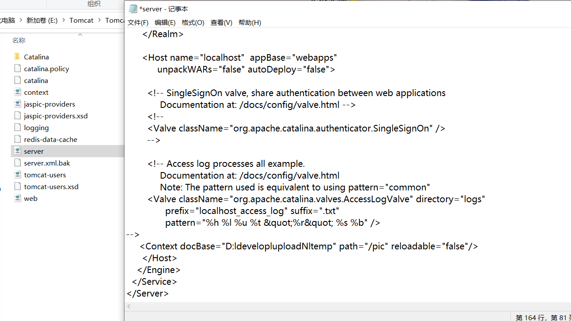Image resolution: width=571 pixels, height=321 pixels.
Task: Open the 帮助(H) menu in Notepad
Action: [x=249, y=23]
